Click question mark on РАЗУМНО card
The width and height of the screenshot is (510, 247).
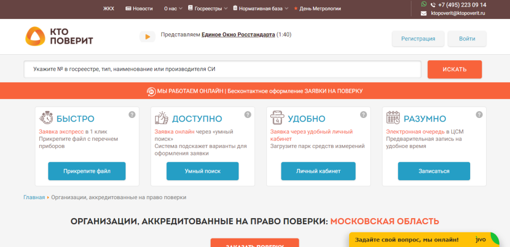479,115
